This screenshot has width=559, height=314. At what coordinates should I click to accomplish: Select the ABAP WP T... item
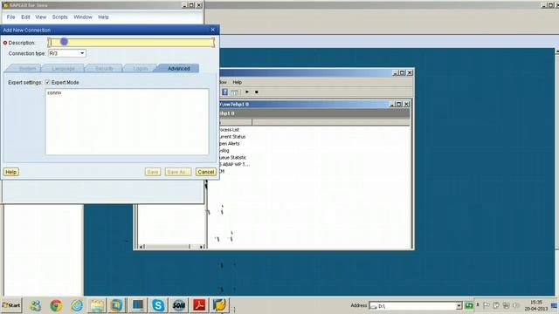point(234,165)
